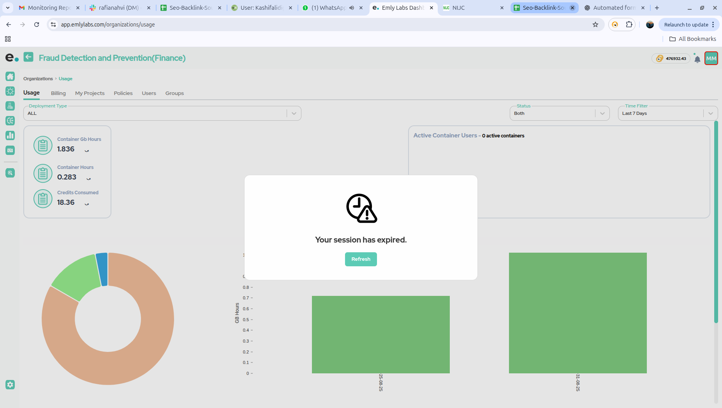Click the Relaunch to update button
The height and width of the screenshot is (408, 722).
[x=686, y=25]
